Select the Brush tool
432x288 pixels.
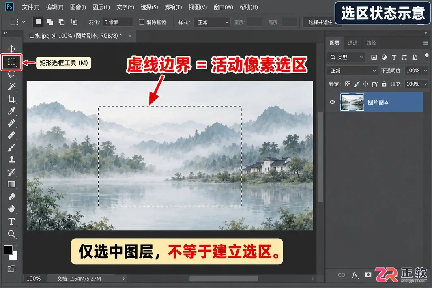(11, 148)
